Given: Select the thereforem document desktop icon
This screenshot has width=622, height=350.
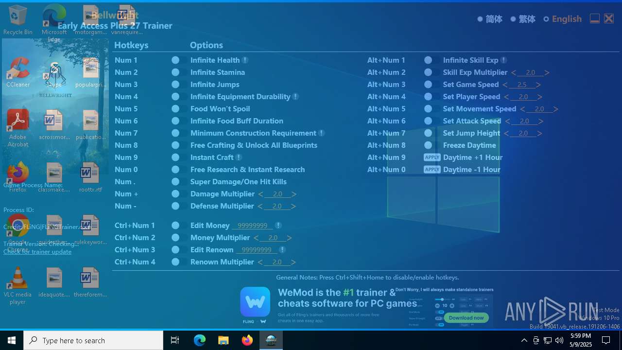Looking at the screenshot, I should tap(90, 283).
